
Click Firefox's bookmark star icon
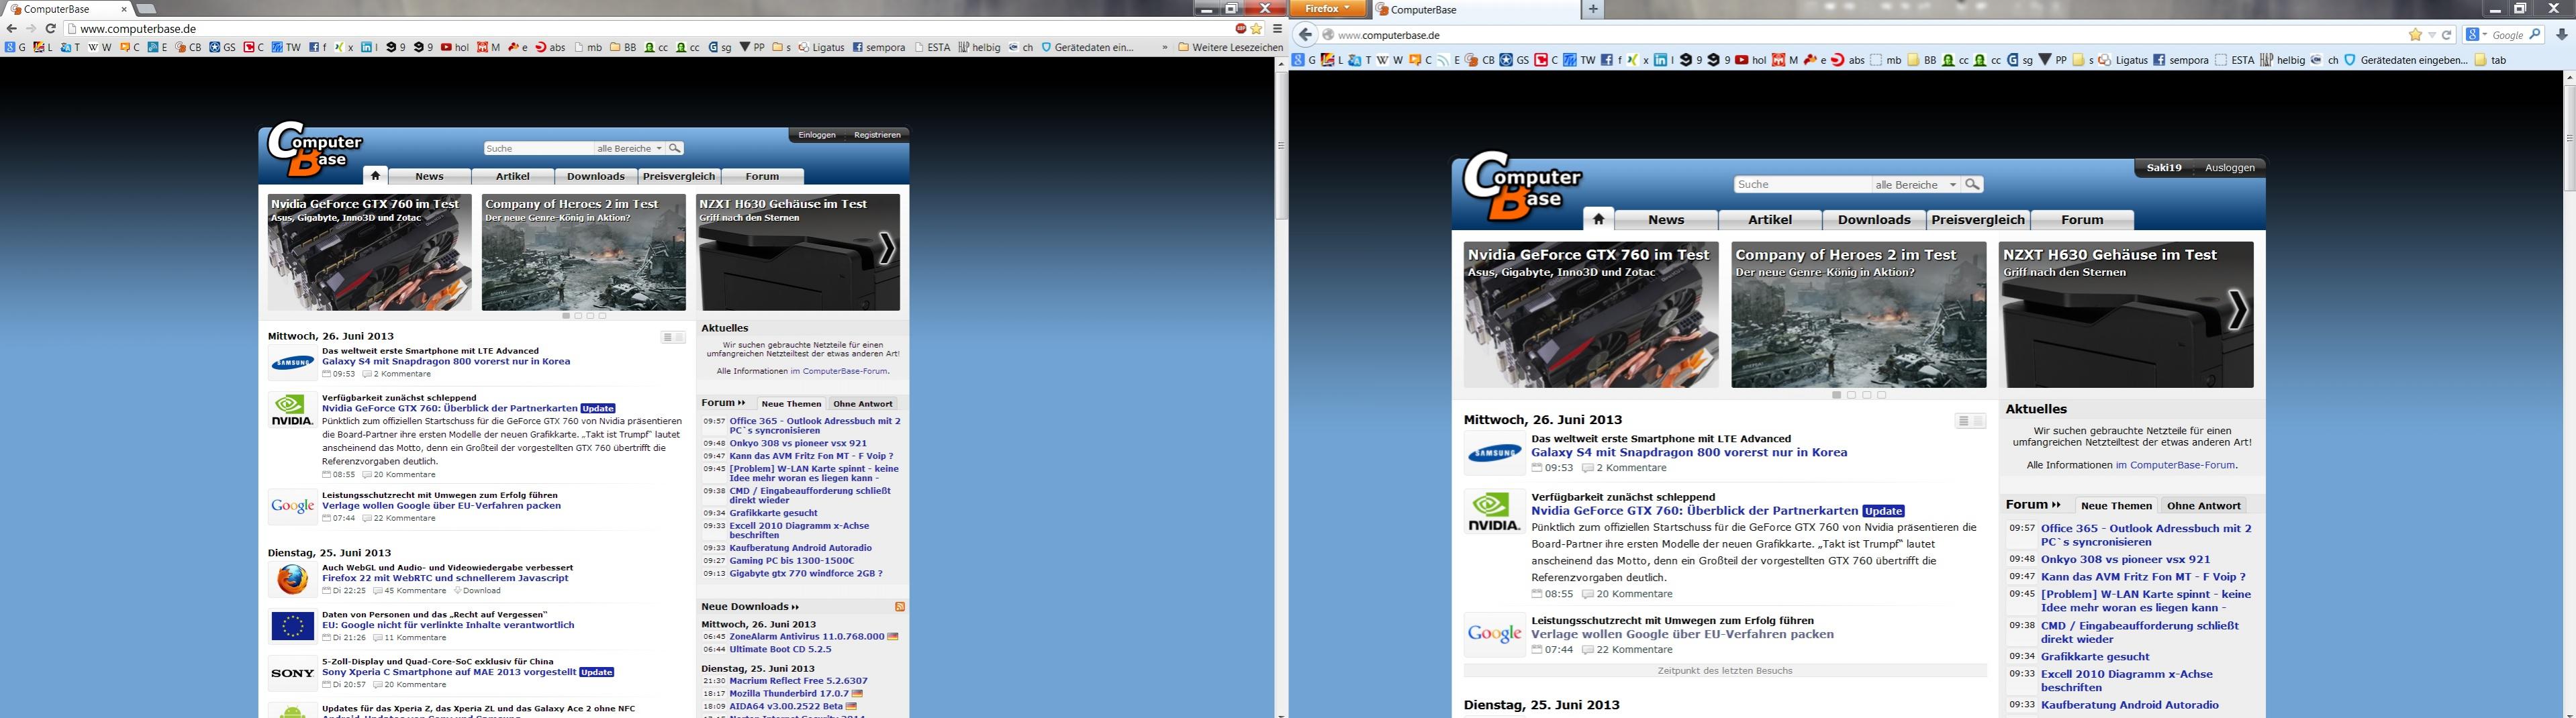coord(2415,35)
